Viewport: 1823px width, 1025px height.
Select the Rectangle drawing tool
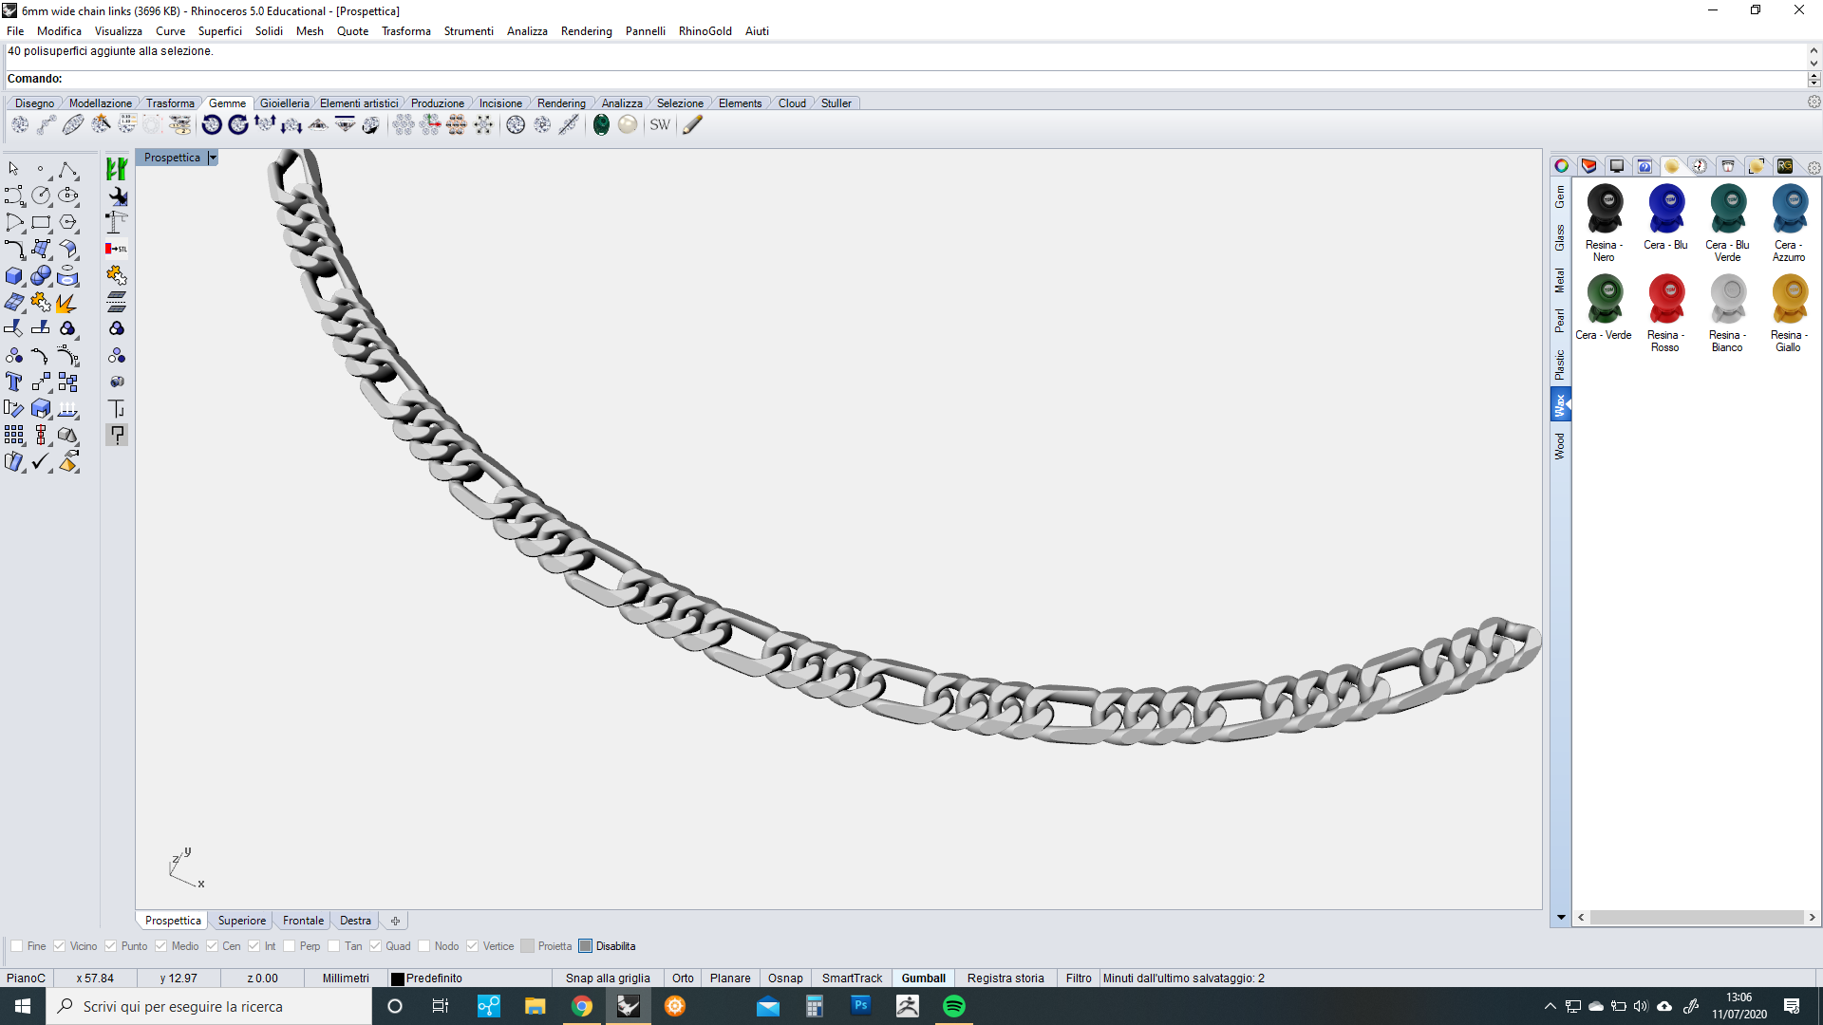(41, 223)
